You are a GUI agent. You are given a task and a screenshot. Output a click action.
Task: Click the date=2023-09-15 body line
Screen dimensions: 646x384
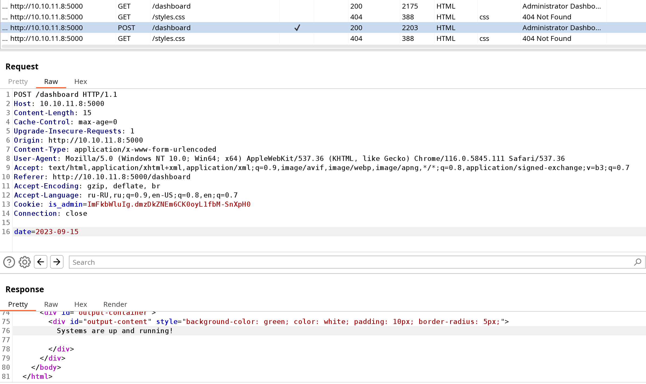click(x=46, y=232)
